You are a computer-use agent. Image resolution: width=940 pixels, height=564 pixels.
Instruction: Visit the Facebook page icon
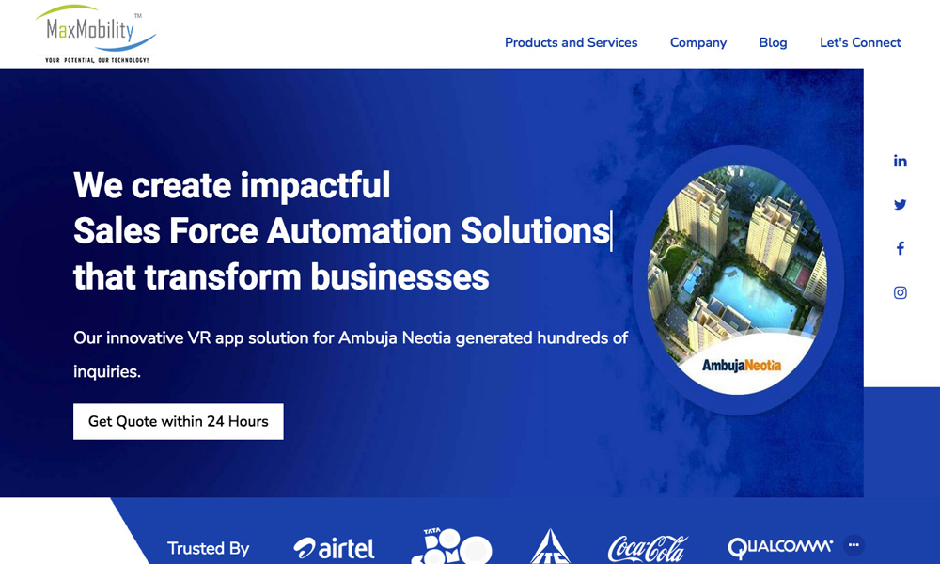[900, 248]
